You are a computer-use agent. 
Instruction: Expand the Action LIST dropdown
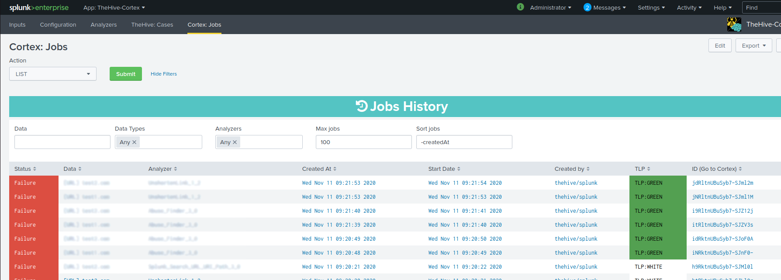pos(53,74)
